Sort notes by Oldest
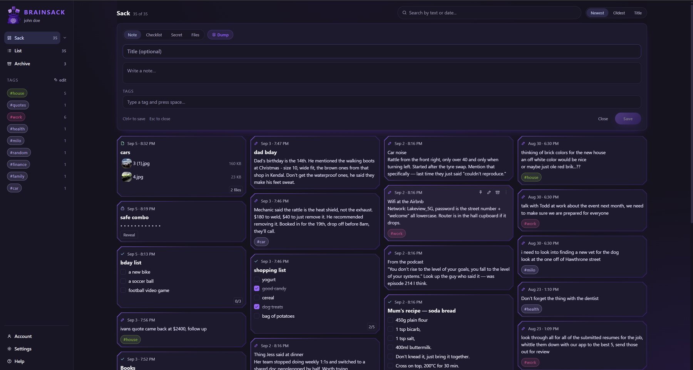693x370 pixels. click(619, 13)
